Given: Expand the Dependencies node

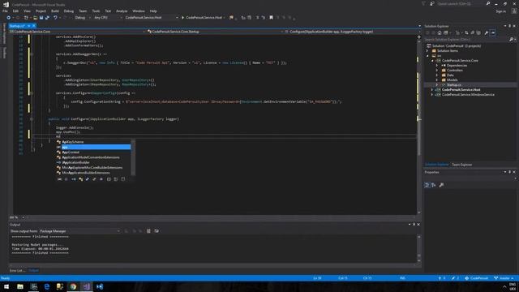Looking at the screenshot, I should click(x=437, y=66).
